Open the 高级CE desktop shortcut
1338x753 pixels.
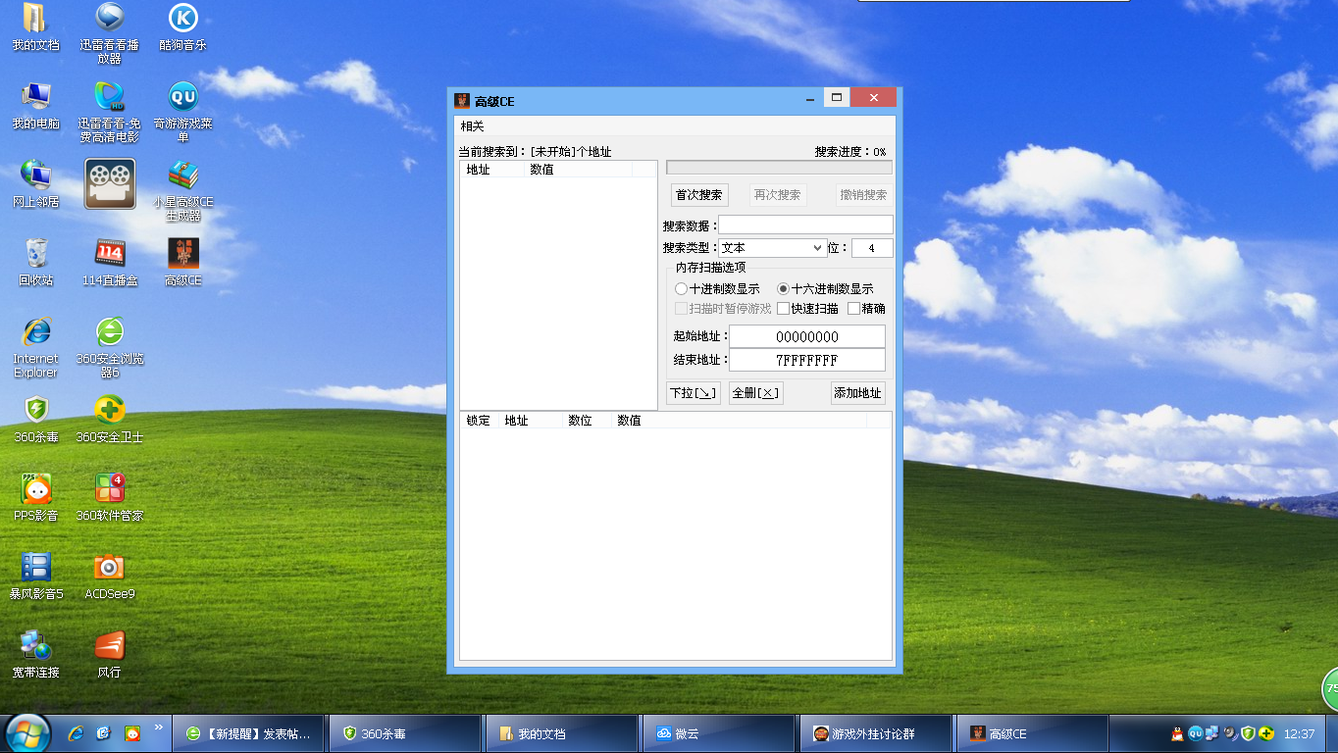pos(182,254)
